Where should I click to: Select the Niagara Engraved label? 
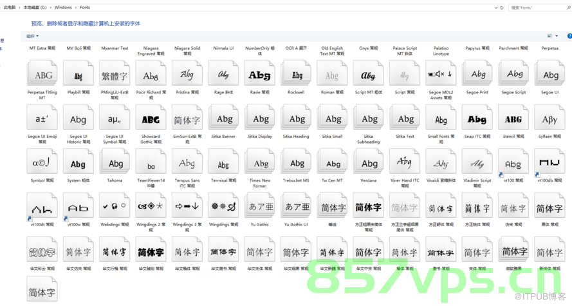[x=151, y=51]
